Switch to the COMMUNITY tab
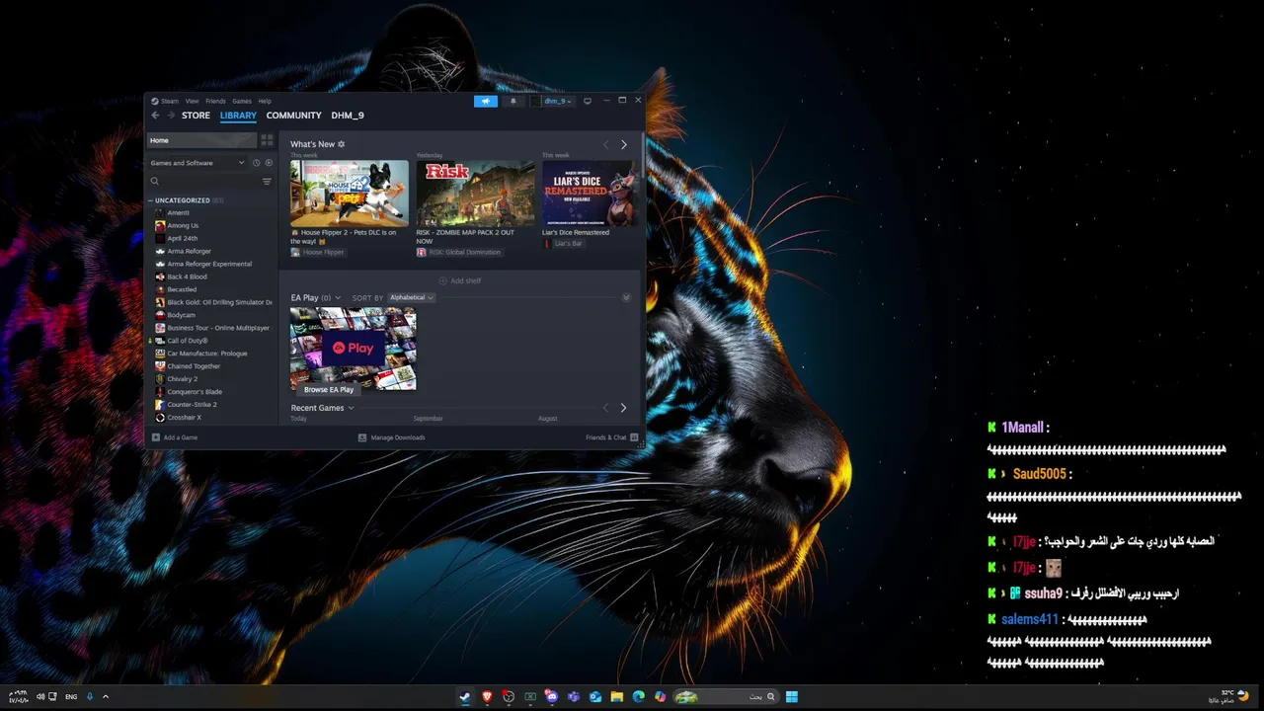 pos(293,116)
